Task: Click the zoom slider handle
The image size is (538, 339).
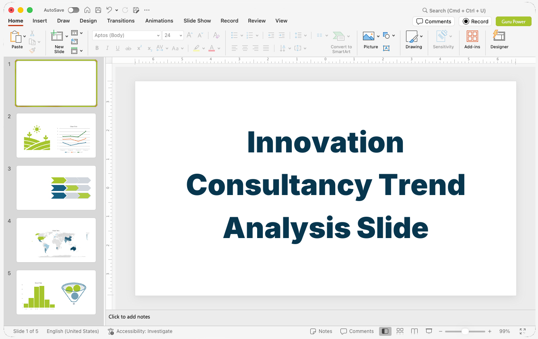Action: [465, 331]
